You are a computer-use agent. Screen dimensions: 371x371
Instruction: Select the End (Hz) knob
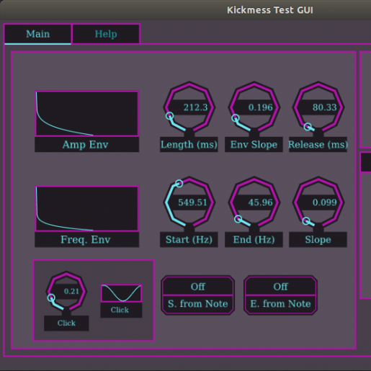[x=254, y=202]
